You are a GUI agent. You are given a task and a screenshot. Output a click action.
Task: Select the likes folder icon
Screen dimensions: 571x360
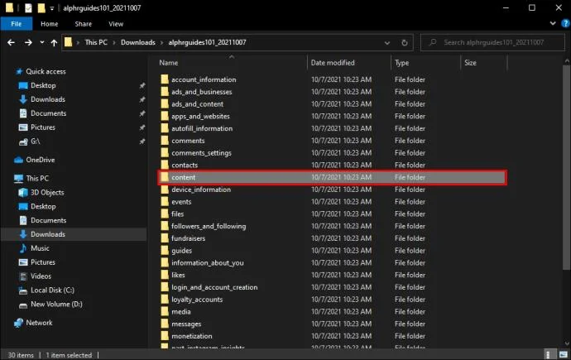pyautogui.click(x=165, y=275)
